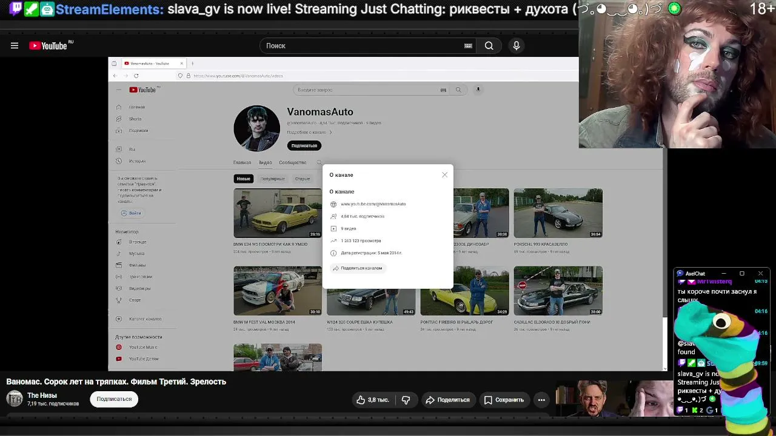This screenshot has height=436, width=776.
Task: Click Поделиться button under the video
Action: pos(447,400)
